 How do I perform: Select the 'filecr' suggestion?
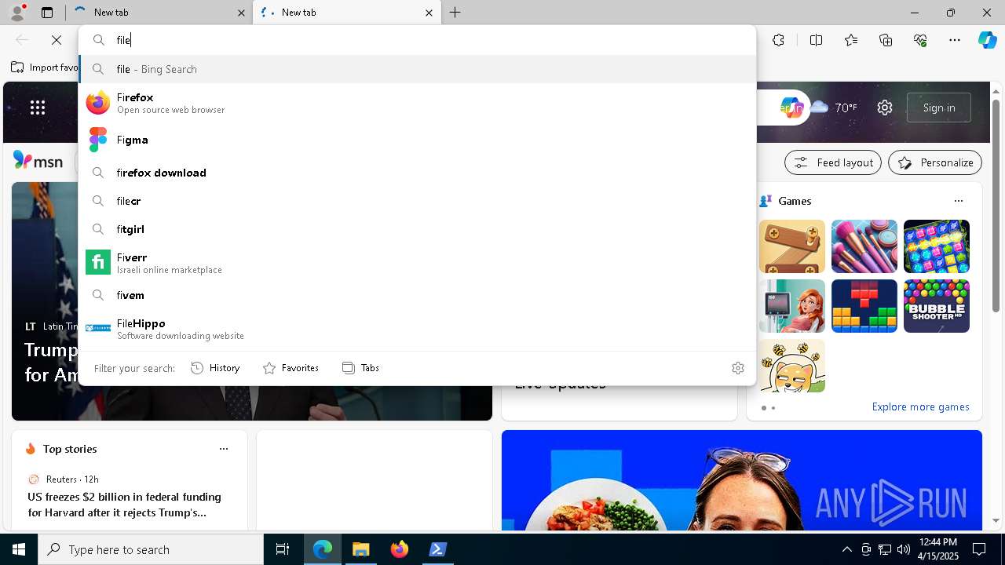(x=417, y=201)
